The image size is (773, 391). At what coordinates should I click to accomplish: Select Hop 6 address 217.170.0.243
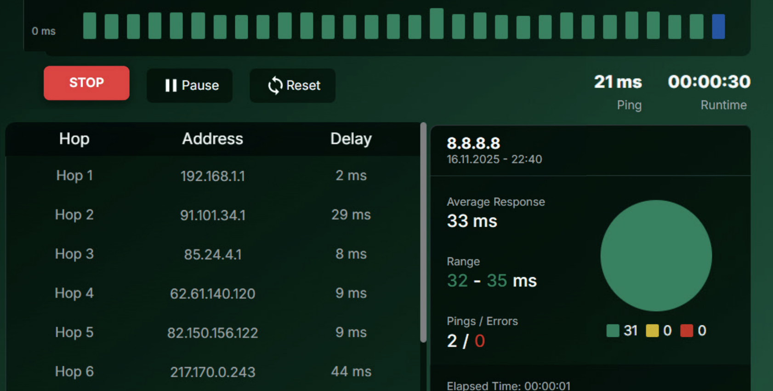[x=212, y=372]
